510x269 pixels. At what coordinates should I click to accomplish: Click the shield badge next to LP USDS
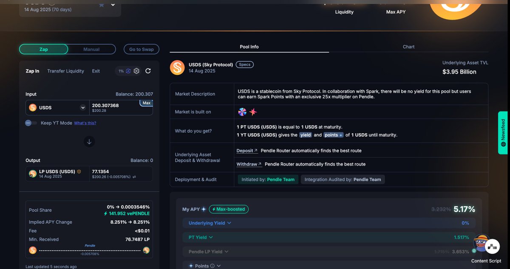(x=79, y=171)
